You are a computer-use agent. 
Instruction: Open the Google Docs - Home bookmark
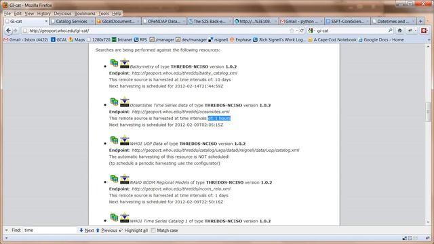[381, 40]
